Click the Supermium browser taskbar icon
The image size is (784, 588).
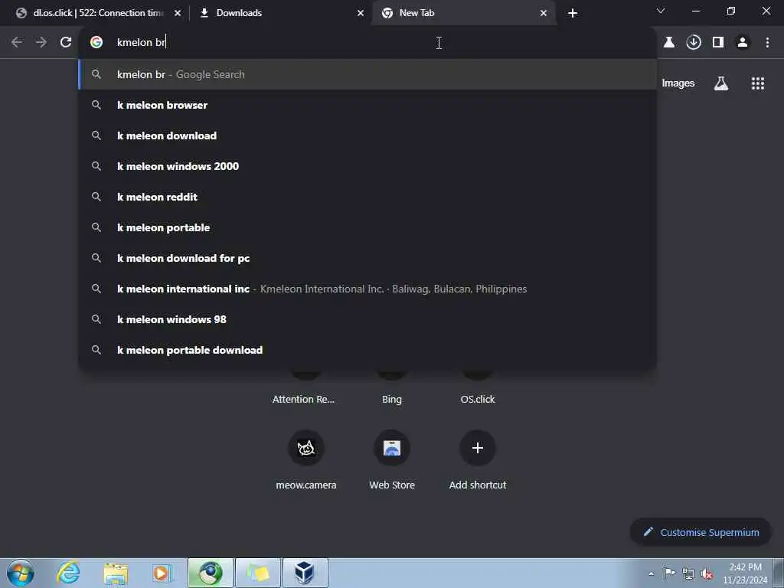click(211, 573)
